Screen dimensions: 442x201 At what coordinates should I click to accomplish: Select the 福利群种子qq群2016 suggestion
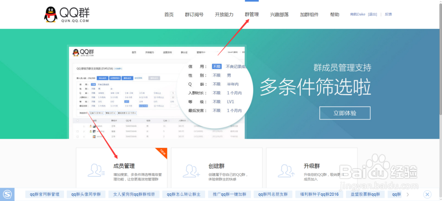[319, 194]
